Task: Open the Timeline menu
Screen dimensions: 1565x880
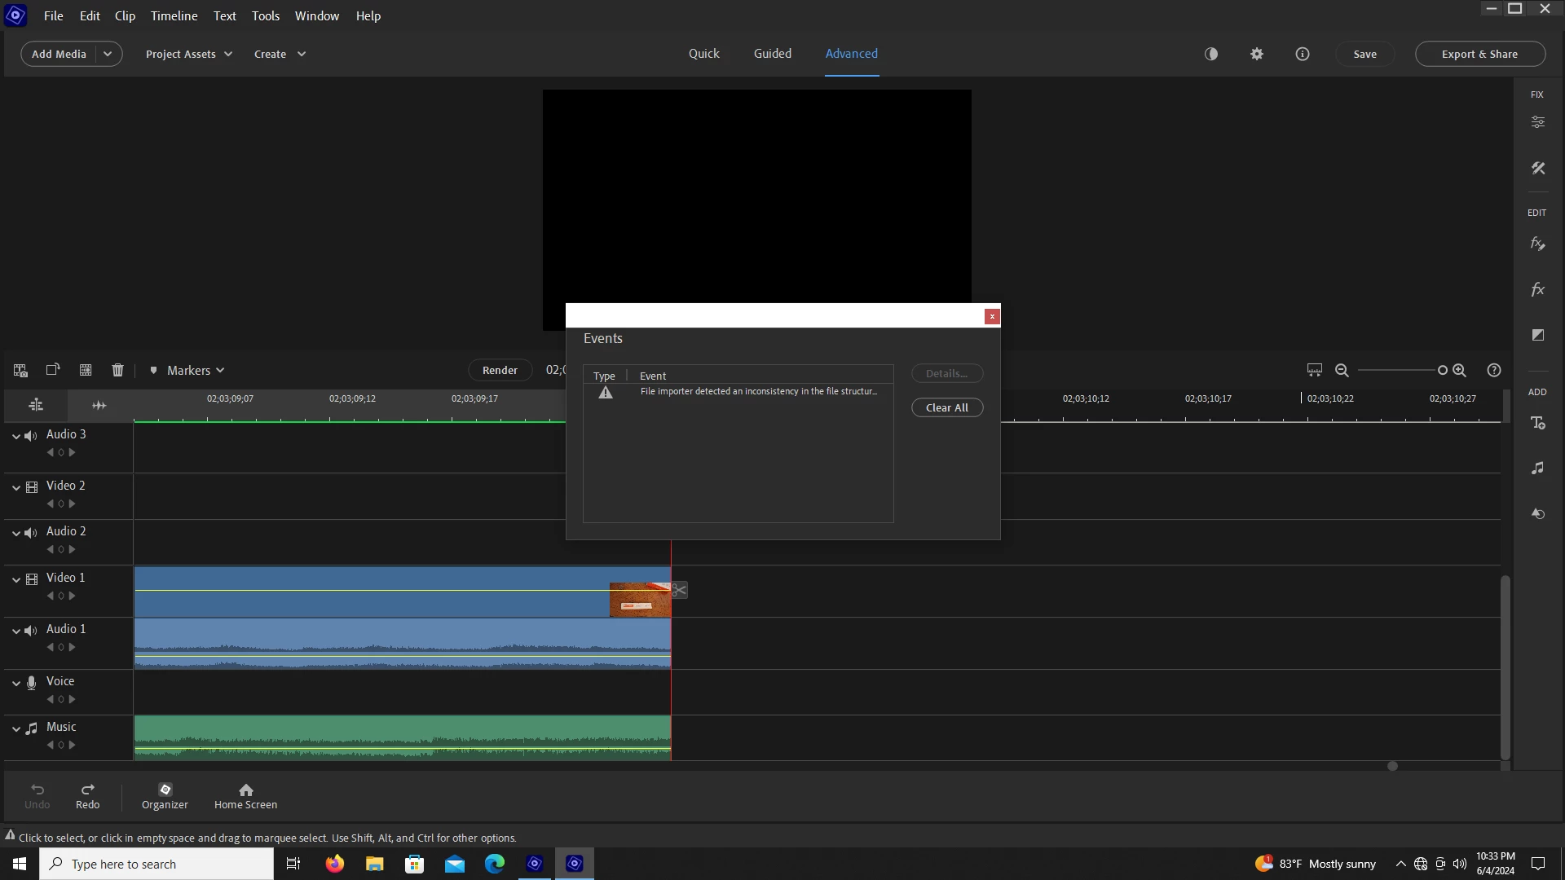Action: 174,15
